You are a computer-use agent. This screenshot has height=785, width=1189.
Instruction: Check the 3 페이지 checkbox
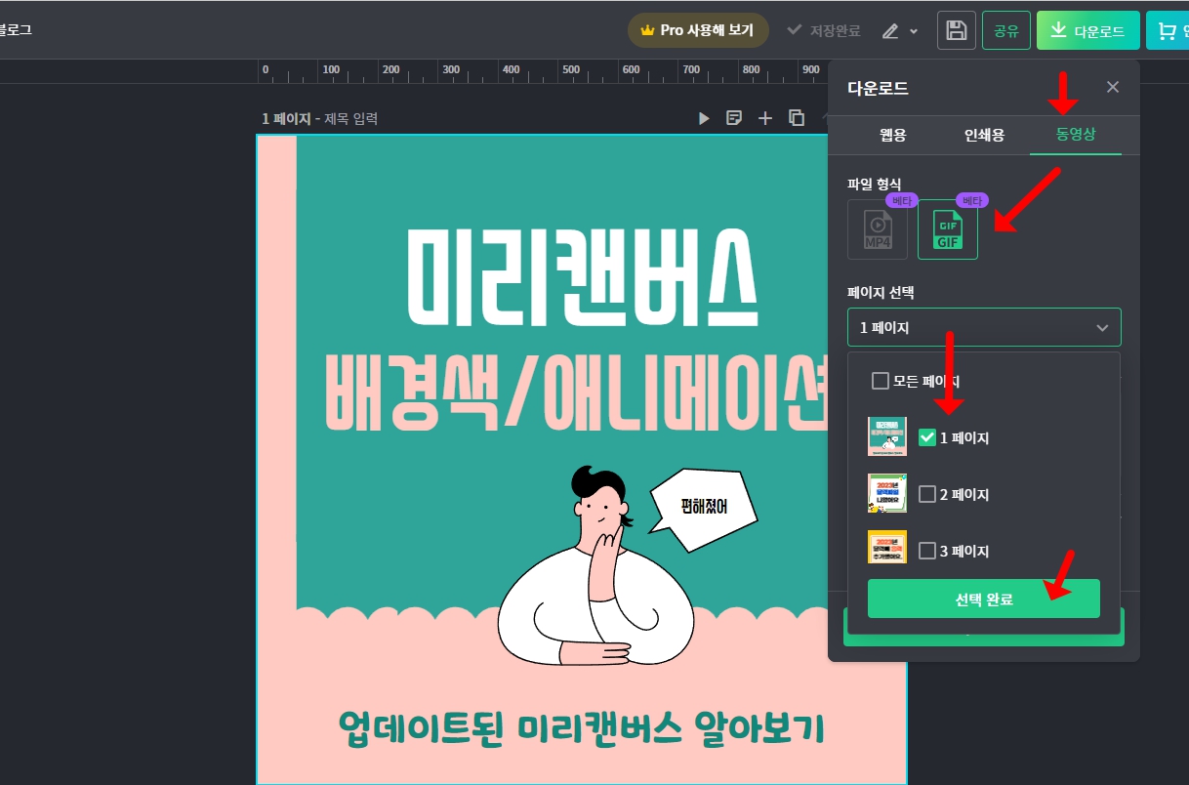coord(927,551)
